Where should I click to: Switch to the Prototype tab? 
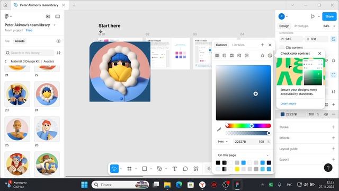point(301,26)
